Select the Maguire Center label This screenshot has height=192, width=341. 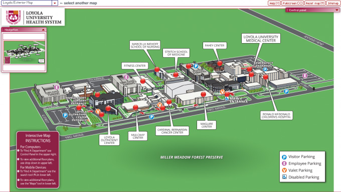pos(207,125)
